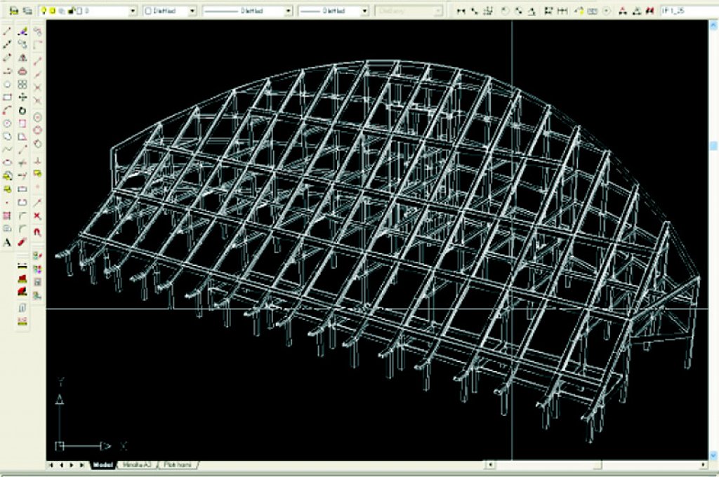This screenshot has width=719, height=477.
Task: Click the vertical scrollbar up arrow
Action: [x=713, y=25]
